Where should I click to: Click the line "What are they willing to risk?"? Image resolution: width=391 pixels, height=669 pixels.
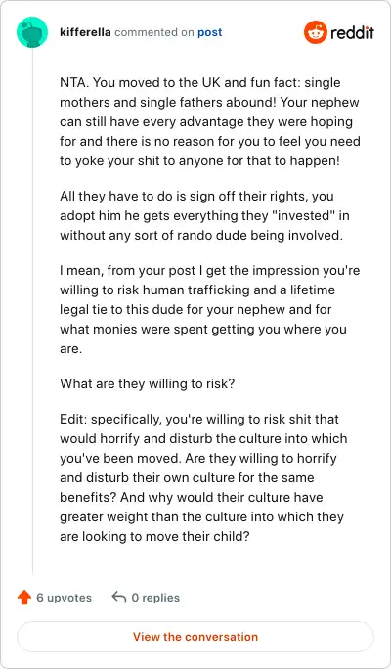tap(147, 383)
